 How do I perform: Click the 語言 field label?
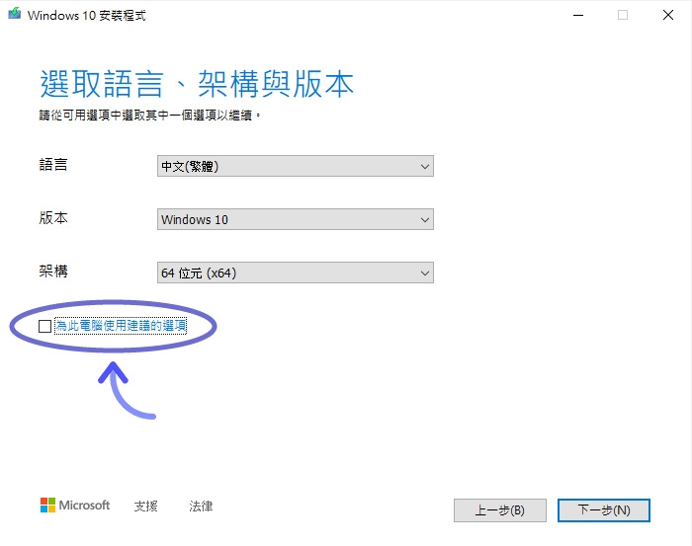point(53,164)
